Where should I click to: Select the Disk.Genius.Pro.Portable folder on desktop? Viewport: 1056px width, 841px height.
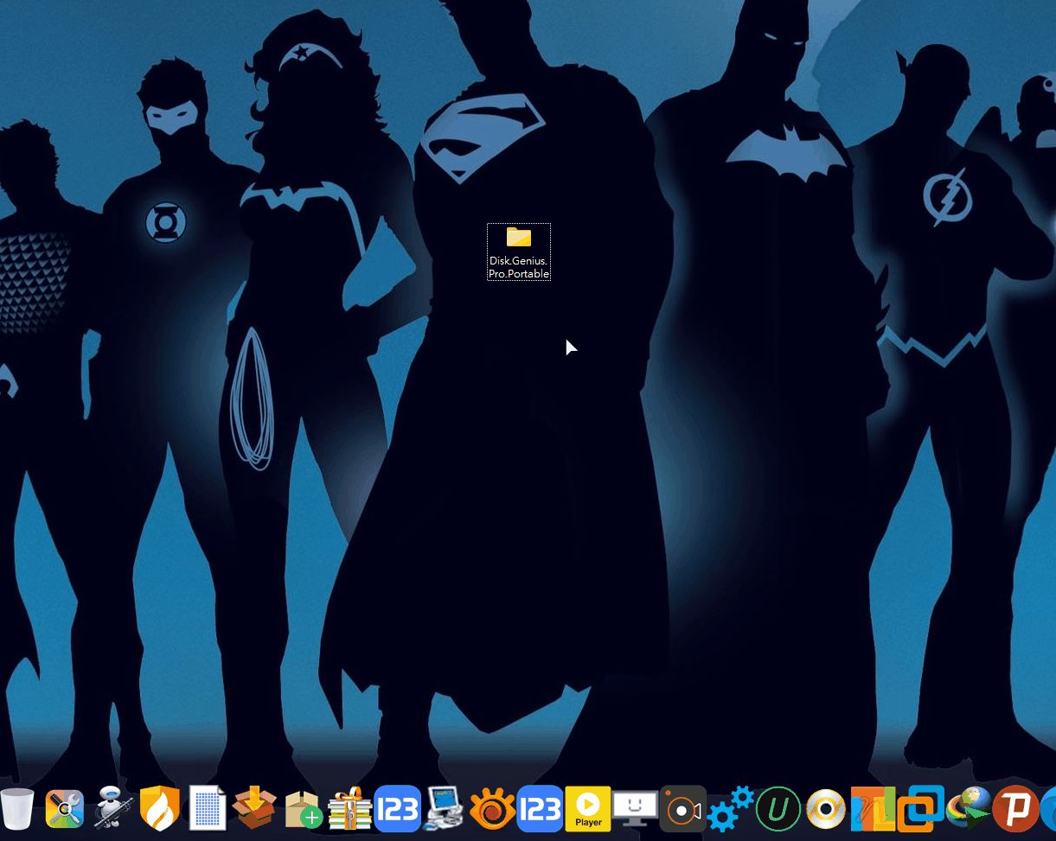(519, 252)
